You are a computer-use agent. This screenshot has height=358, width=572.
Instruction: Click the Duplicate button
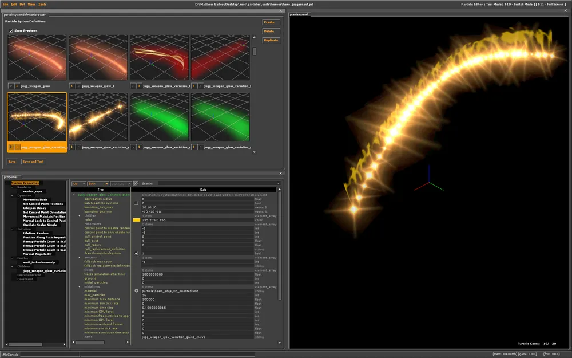tap(271, 40)
